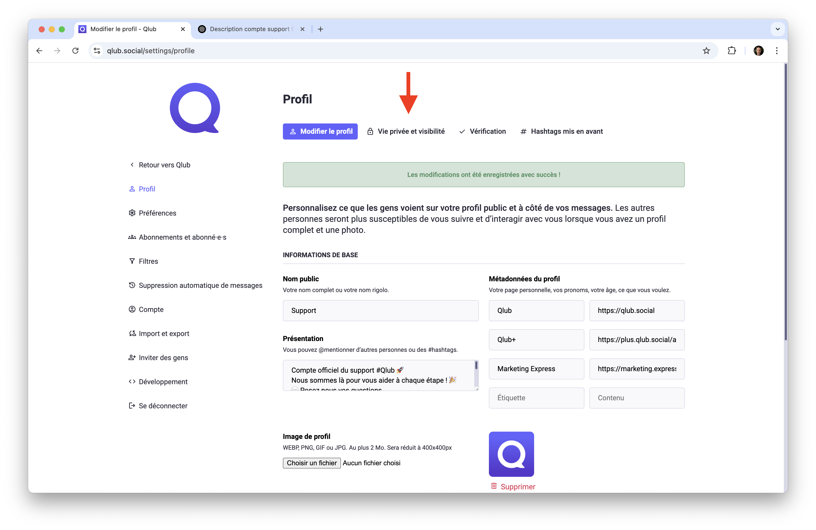Edit the Qlub metadata label field
Screen dimensions: 816x530
536,310
